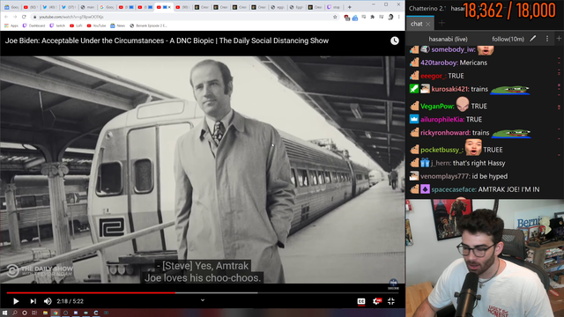Click the moderator sword badge next to kurosaki421
Image resolution: width=564 pixels, height=317 pixels.
[414, 89]
